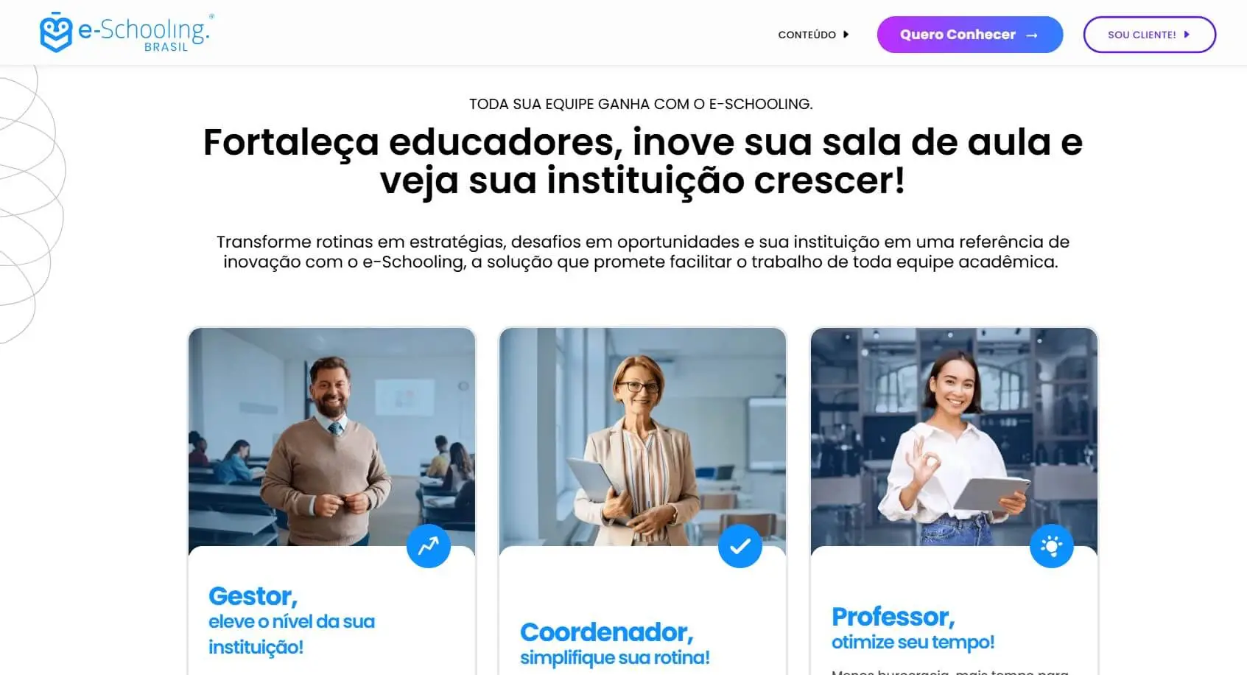Click the 'Gestor,' heading link

[x=253, y=596]
